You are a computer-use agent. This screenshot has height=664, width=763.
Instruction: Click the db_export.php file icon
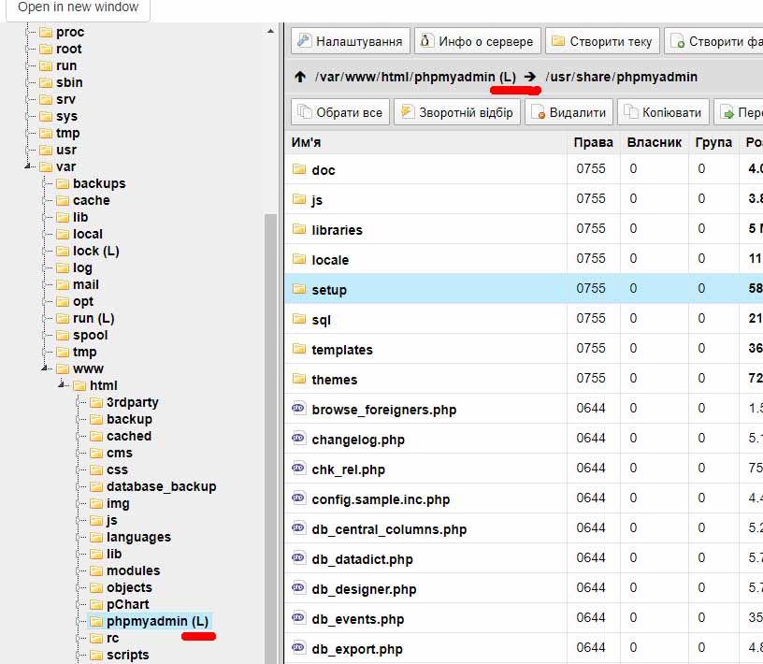point(299,648)
